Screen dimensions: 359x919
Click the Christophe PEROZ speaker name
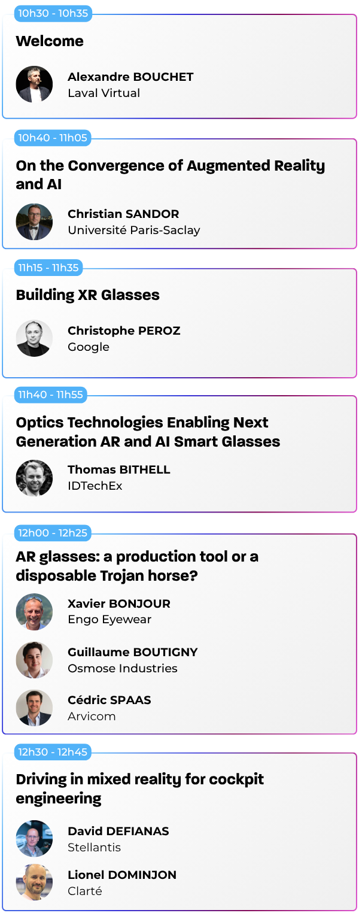(124, 330)
